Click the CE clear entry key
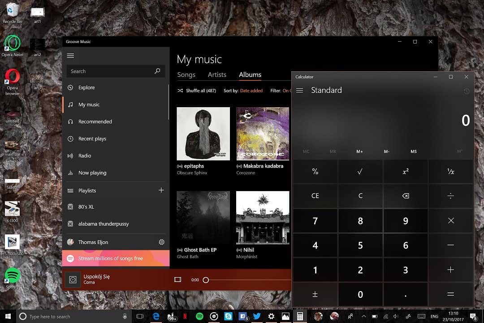 point(315,196)
